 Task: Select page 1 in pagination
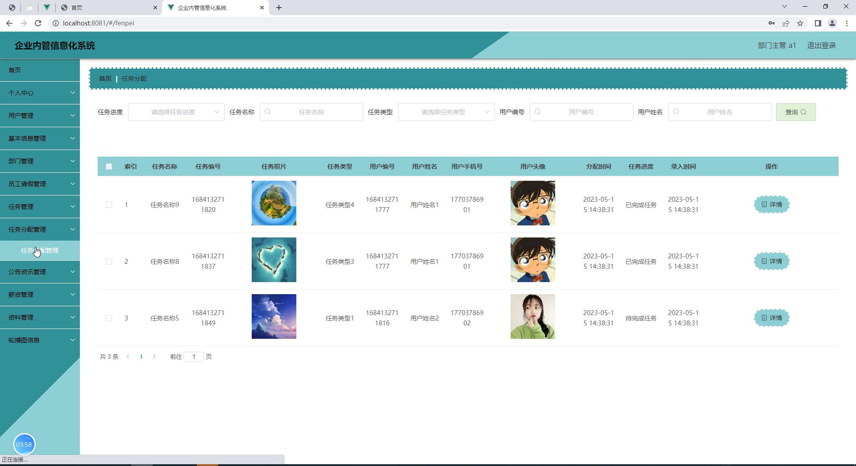click(x=141, y=357)
